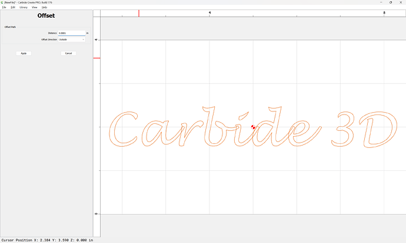This screenshot has width=406, height=243.
Task: Click the Carbide Create title bar icon
Action: pyautogui.click(x=2, y=2)
